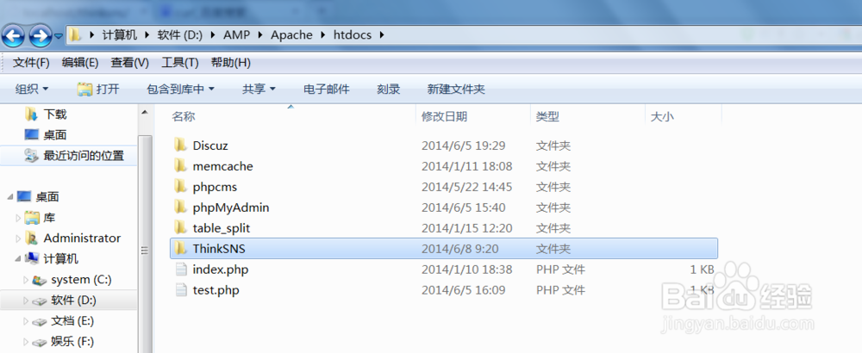This screenshot has height=353, width=862.
Task: Expand the Administrator tree node
Action: click(18, 238)
